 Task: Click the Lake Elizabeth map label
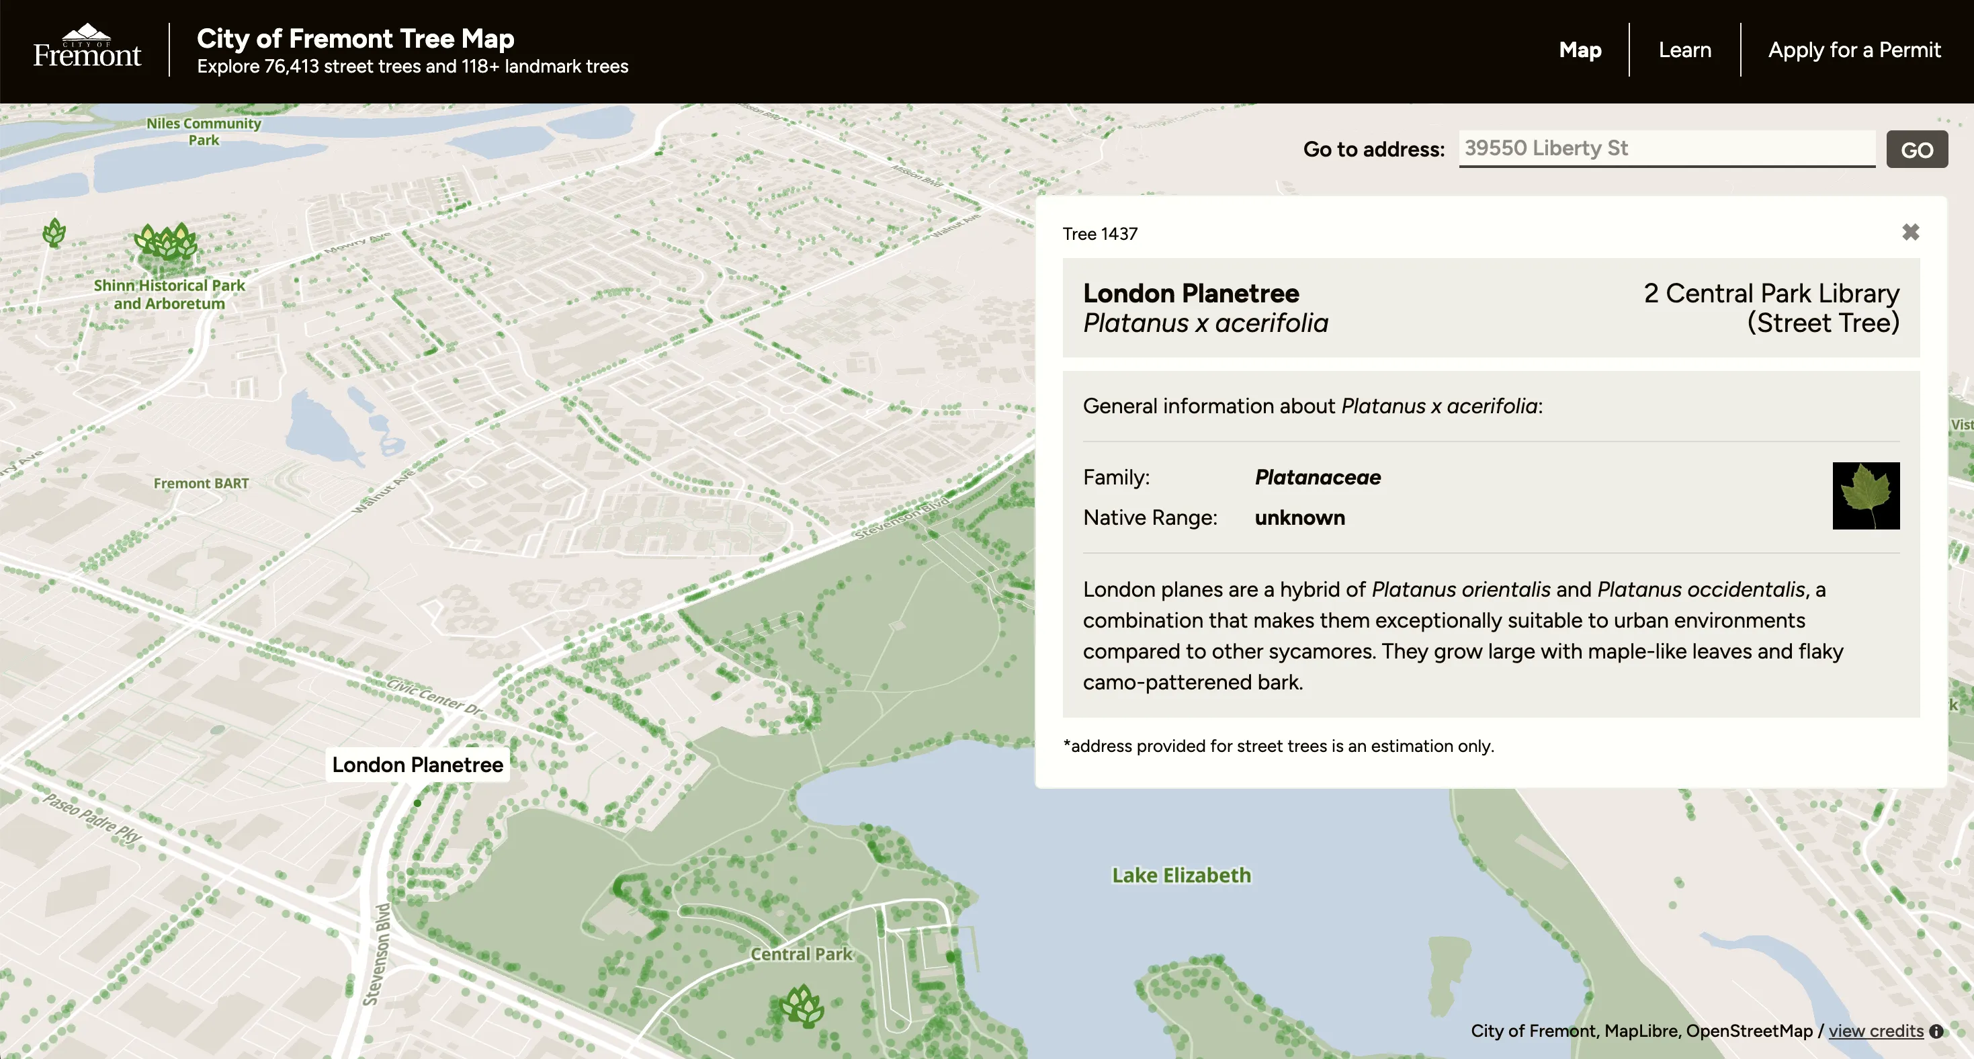click(1181, 875)
